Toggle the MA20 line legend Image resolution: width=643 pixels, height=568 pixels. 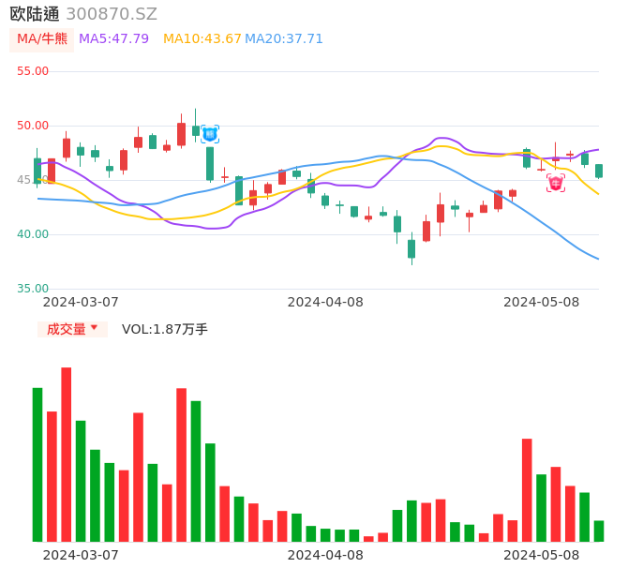pos(284,39)
